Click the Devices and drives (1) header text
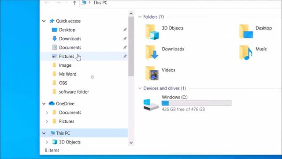This screenshot has height=159, width=282. pos(164,88)
